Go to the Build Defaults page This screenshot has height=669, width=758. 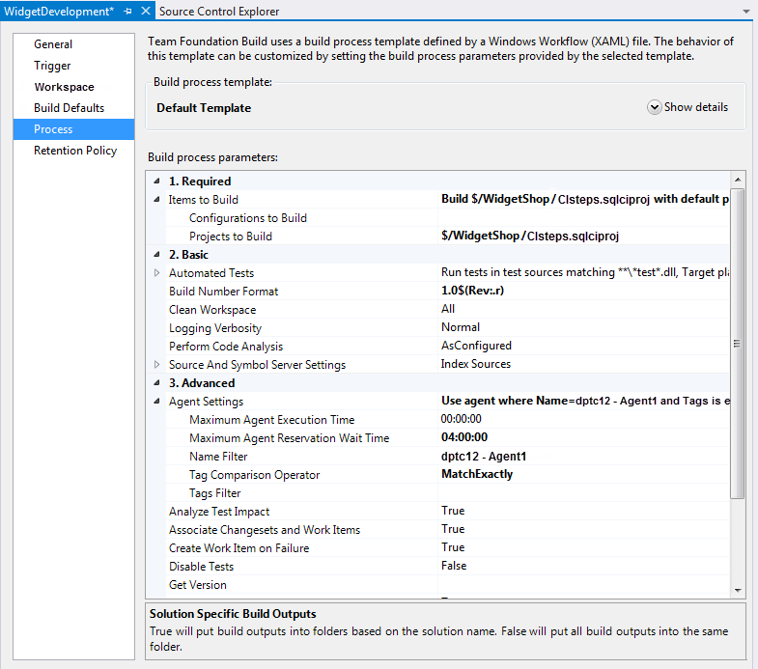coord(69,108)
